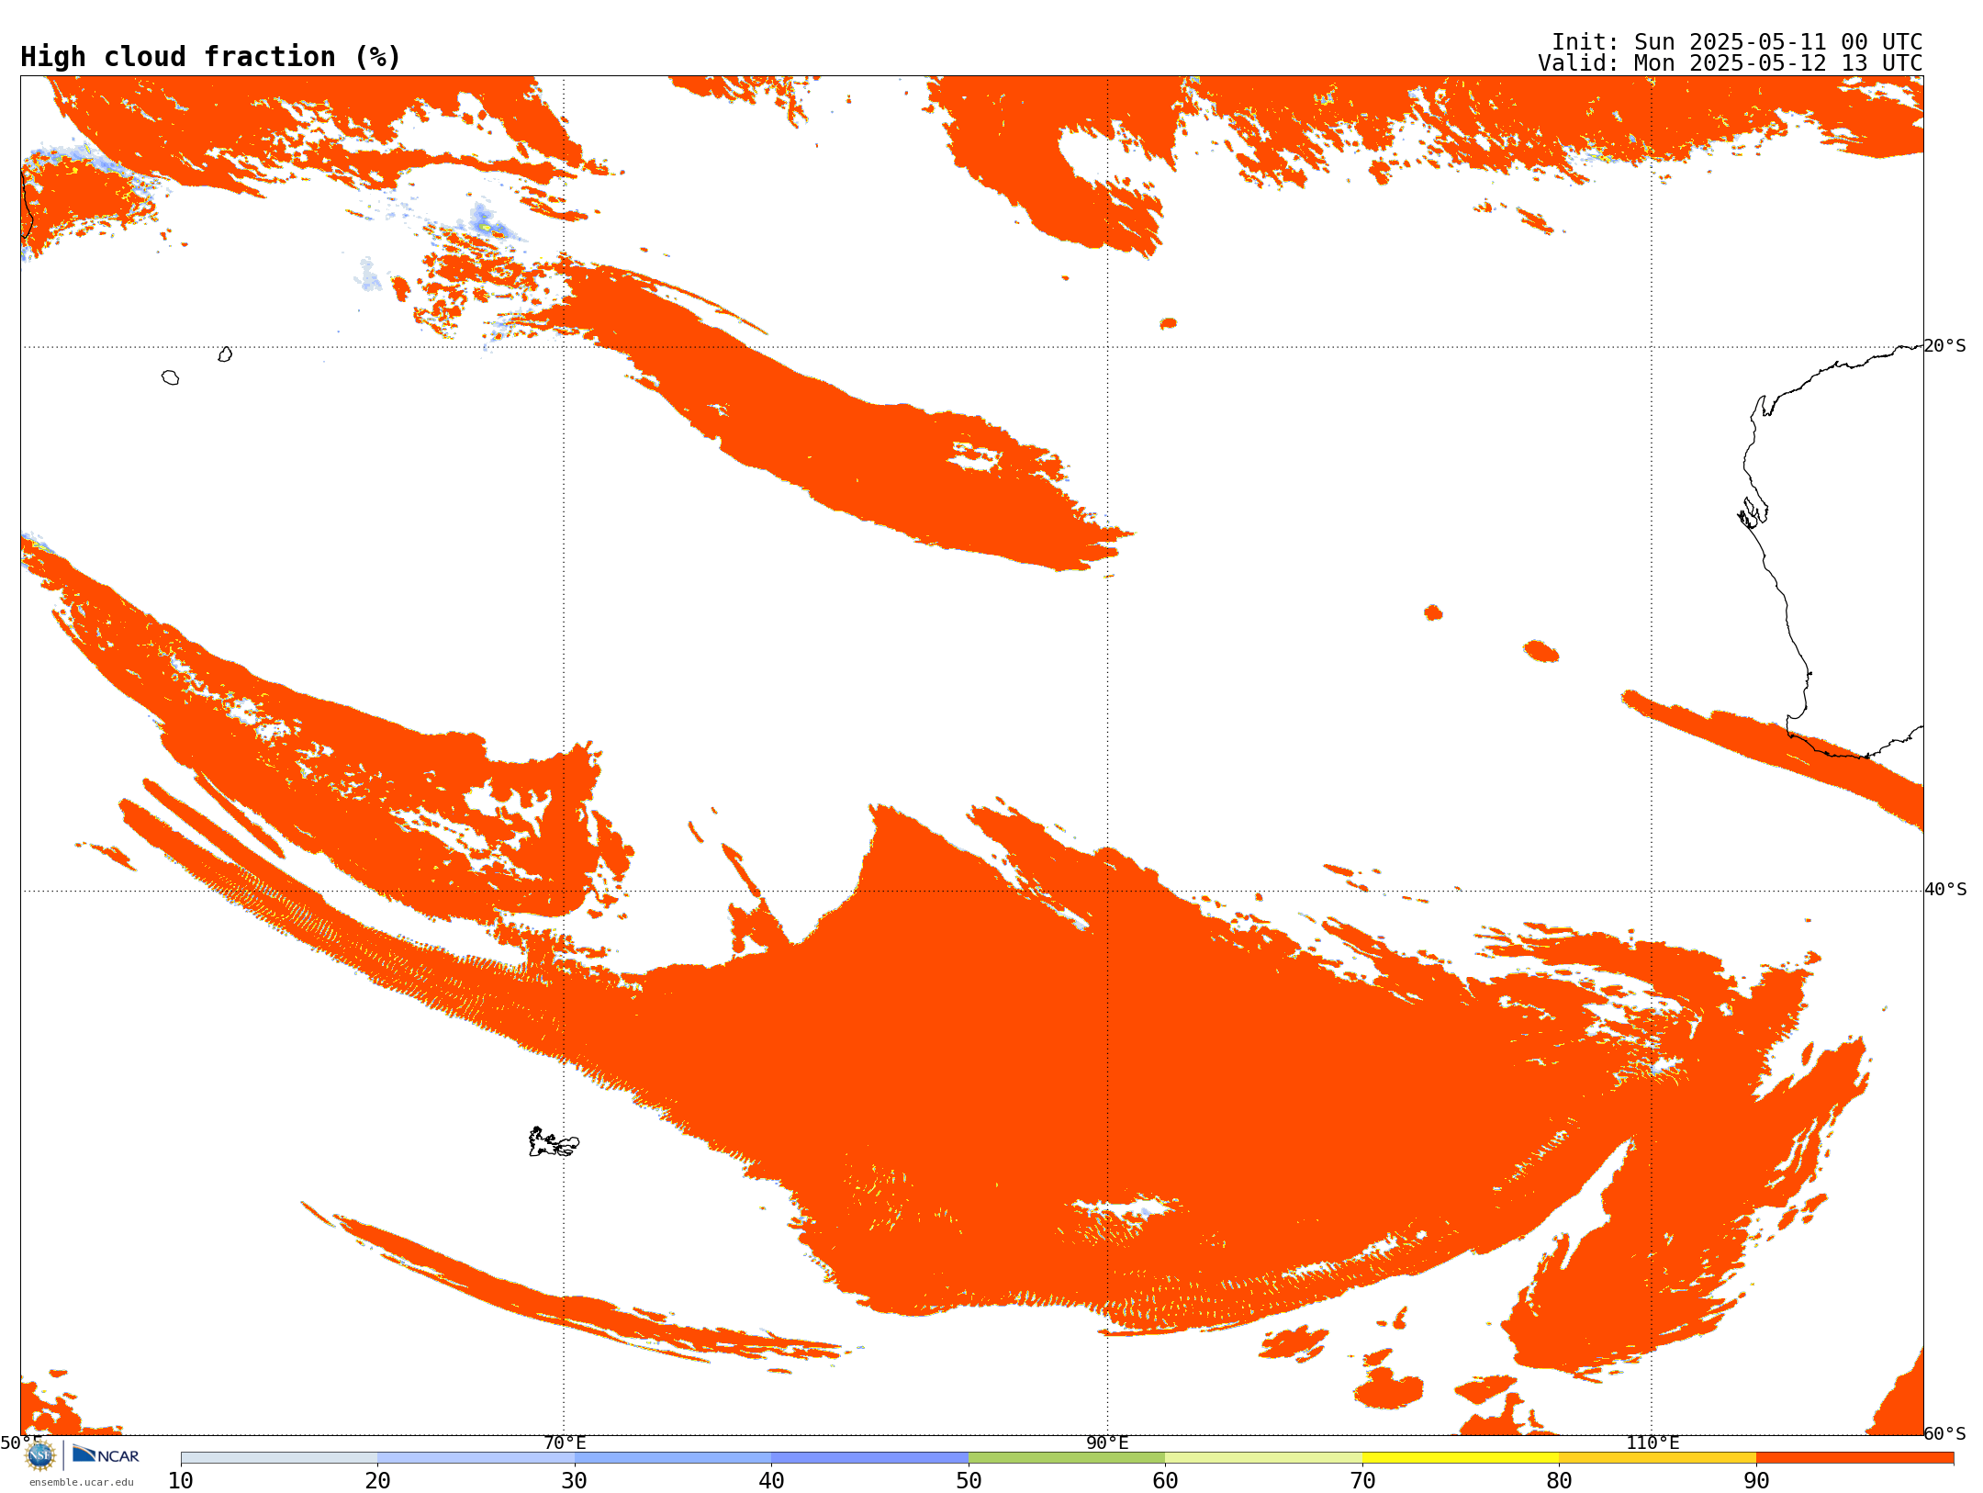Click the colorbar tick label 10
This screenshot has width=1983, height=1493.
click(x=181, y=1481)
